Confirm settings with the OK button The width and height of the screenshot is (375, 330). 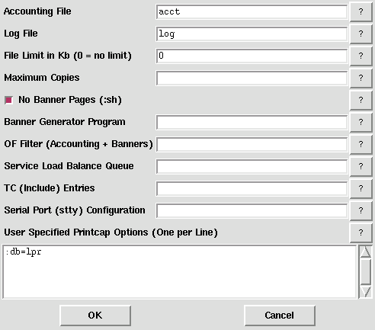[95, 316]
